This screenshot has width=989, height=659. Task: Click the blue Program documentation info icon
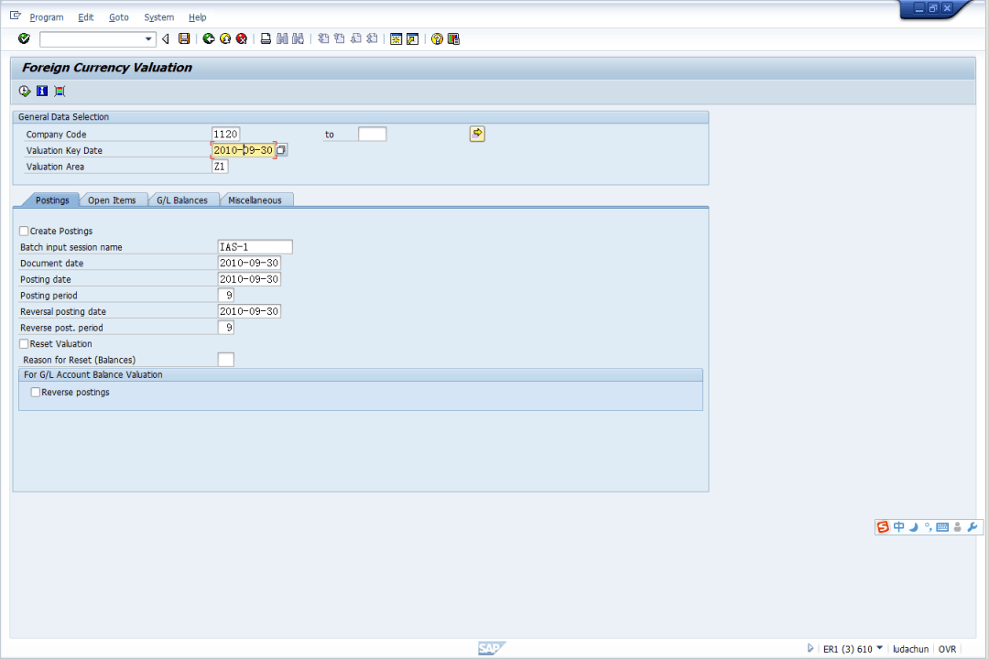point(42,91)
